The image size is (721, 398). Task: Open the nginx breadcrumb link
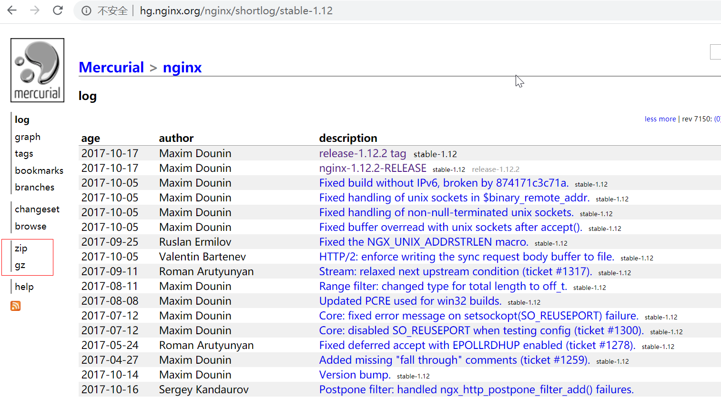pyautogui.click(x=182, y=67)
